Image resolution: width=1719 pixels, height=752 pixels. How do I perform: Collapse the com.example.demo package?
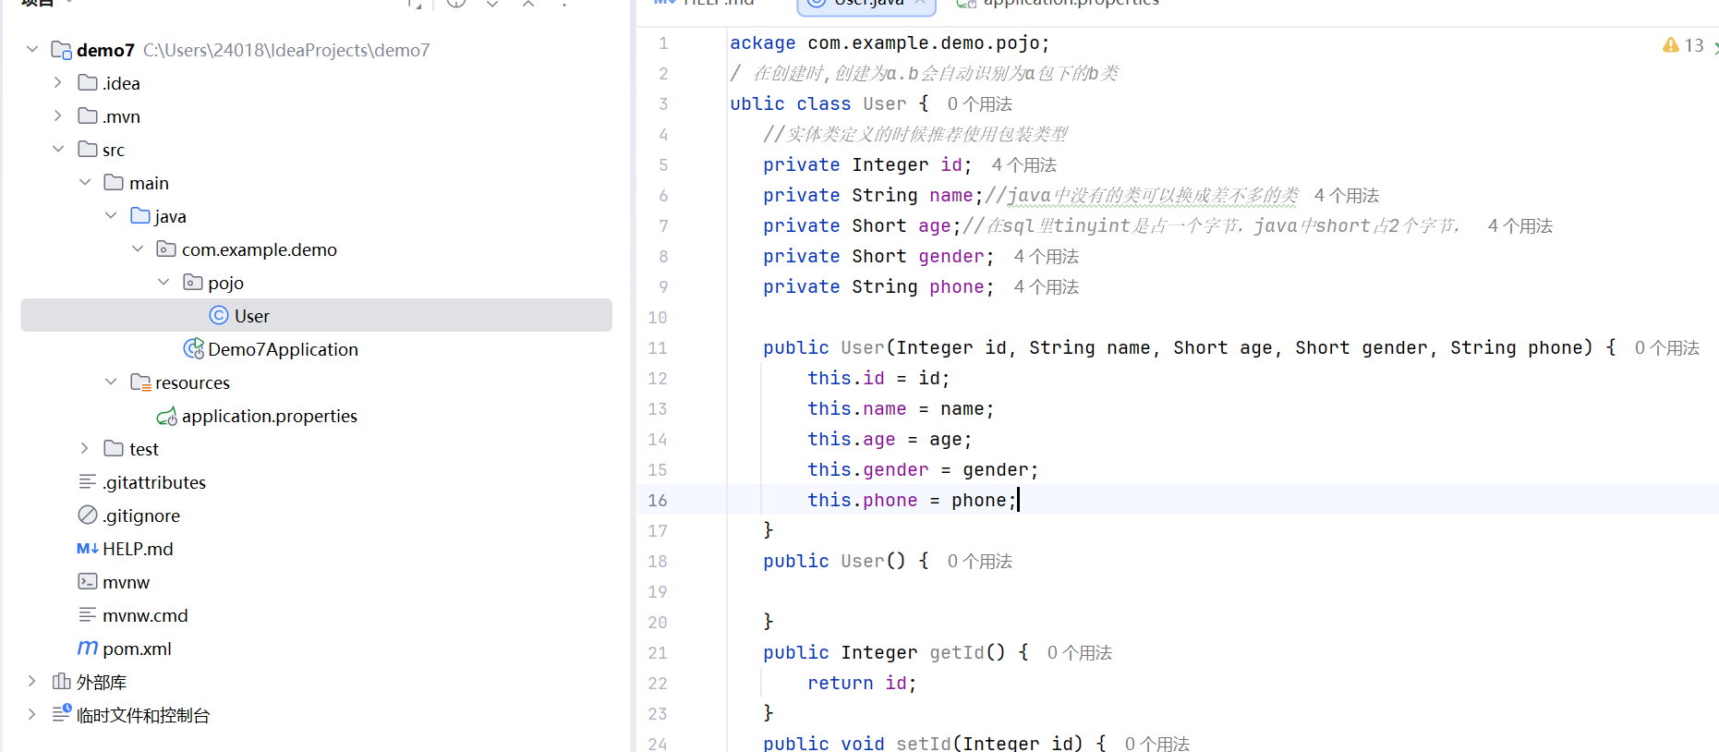pos(138,249)
